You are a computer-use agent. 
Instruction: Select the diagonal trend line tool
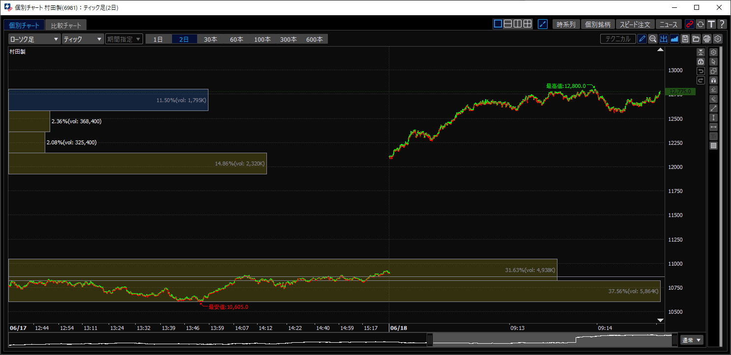(714, 108)
